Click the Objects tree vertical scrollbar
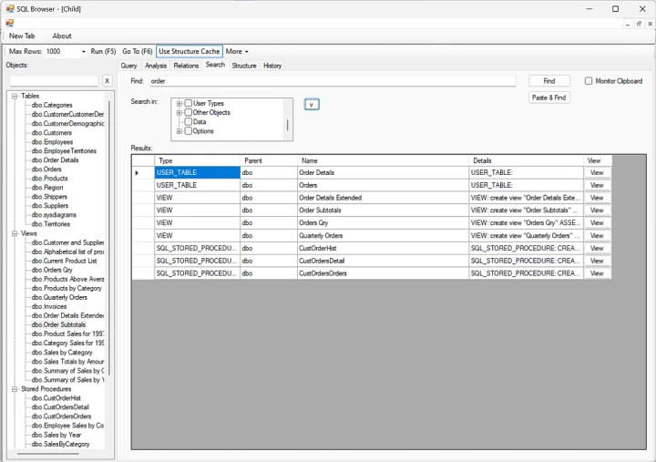This screenshot has height=462, width=656. 109,239
